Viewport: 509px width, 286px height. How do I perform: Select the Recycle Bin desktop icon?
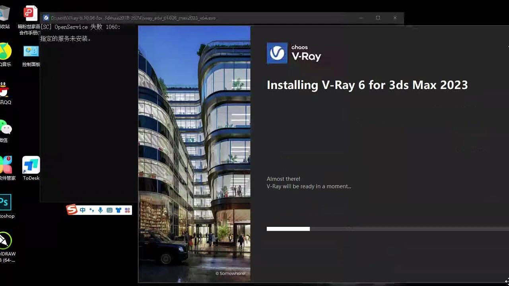(x=5, y=17)
